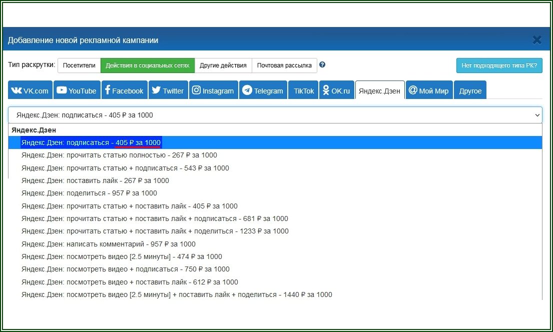The width and height of the screenshot is (553, 332).
Task: Choose 'поставить лайк - 267 ₽' option
Action: 275,180
